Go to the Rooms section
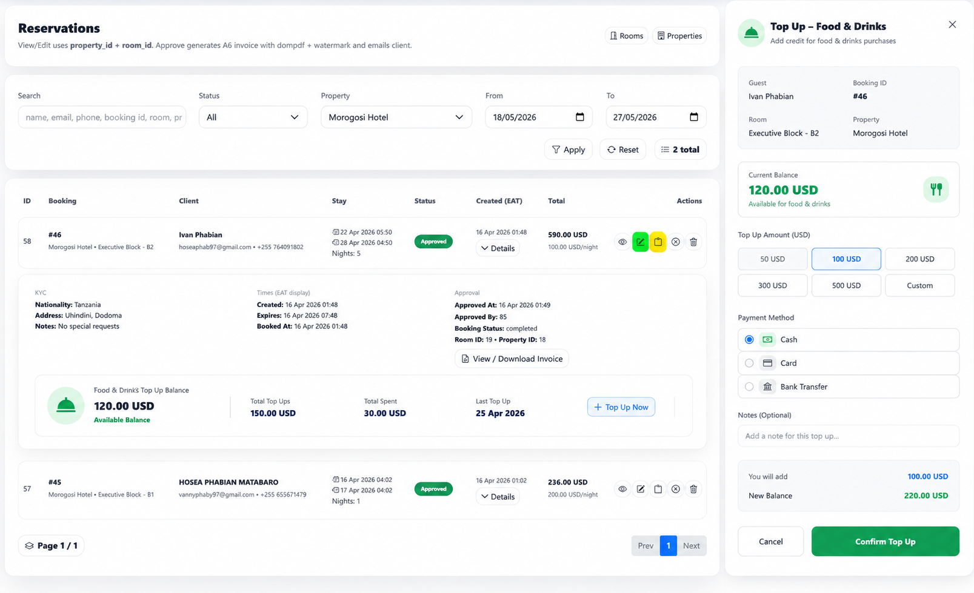 click(627, 36)
